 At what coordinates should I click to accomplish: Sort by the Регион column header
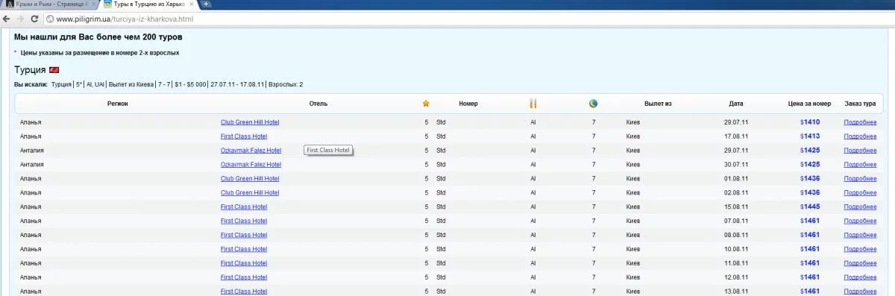(118, 104)
